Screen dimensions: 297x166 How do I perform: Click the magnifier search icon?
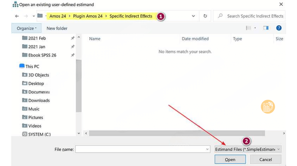tap(220, 16)
